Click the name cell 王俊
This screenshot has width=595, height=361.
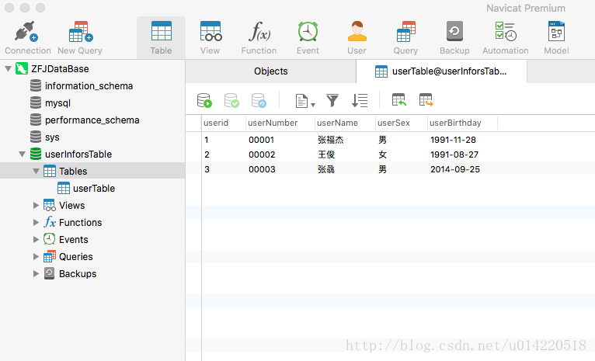coord(326,154)
